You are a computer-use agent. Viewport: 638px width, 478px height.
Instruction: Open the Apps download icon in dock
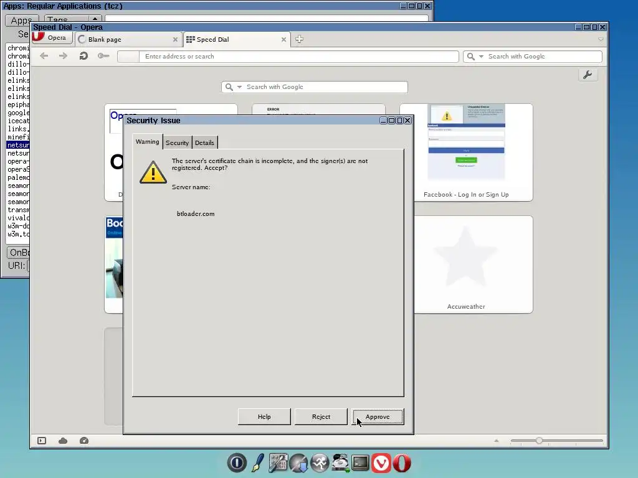tap(299, 463)
